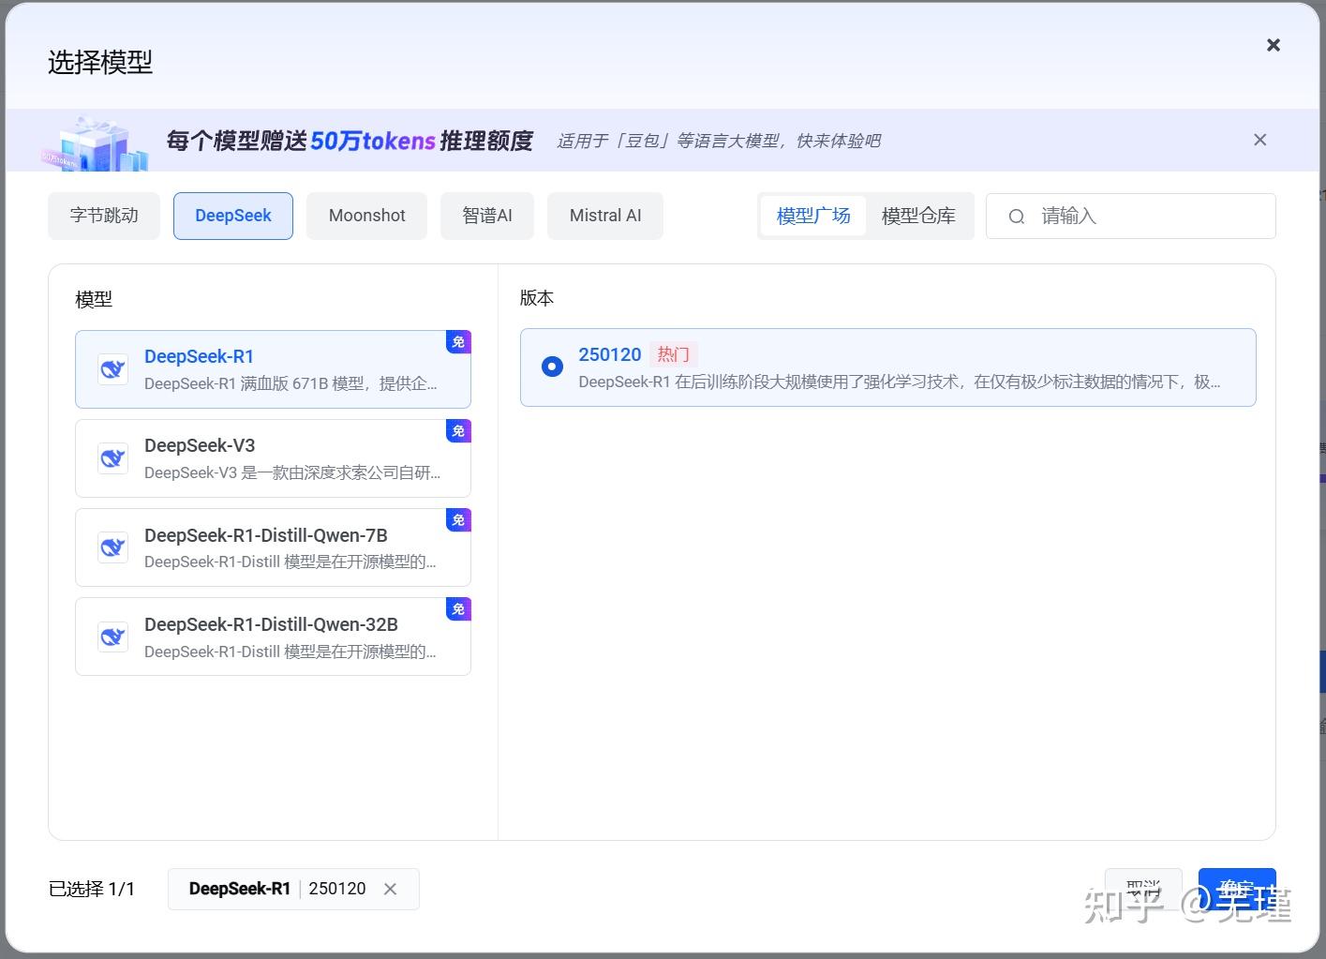This screenshot has height=959, width=1326.
Task: Click the DeepSeek-V3 model logo icon
Action: click(x=112, y=457)
